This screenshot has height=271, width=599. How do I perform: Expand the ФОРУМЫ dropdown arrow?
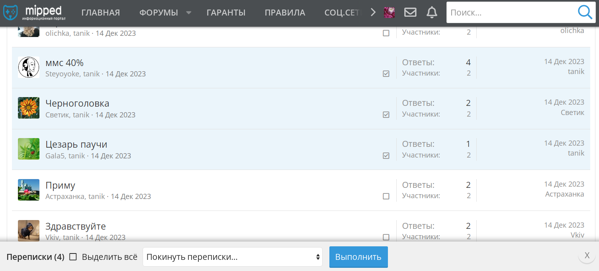click(x=189, y=13)
